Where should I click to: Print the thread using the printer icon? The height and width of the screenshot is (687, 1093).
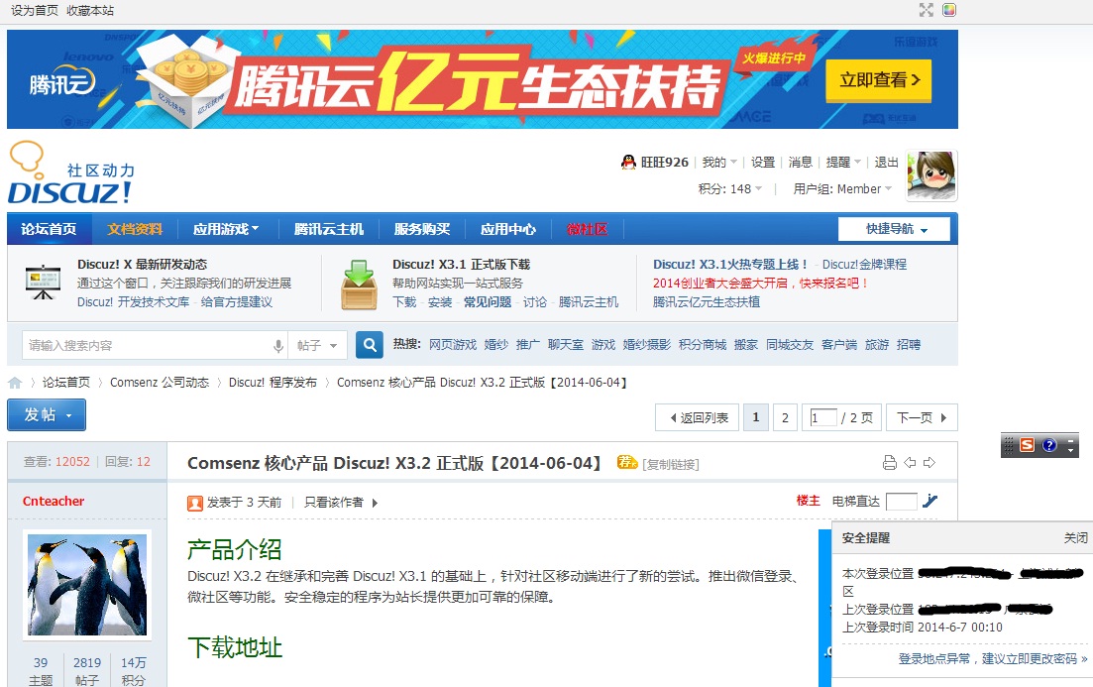coord(890,462)
